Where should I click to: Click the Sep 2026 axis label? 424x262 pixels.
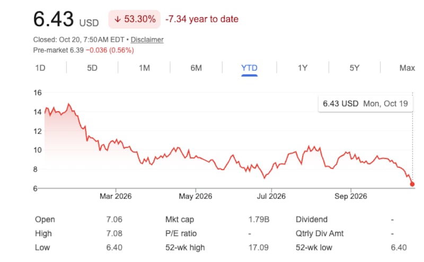coord(351,196)
